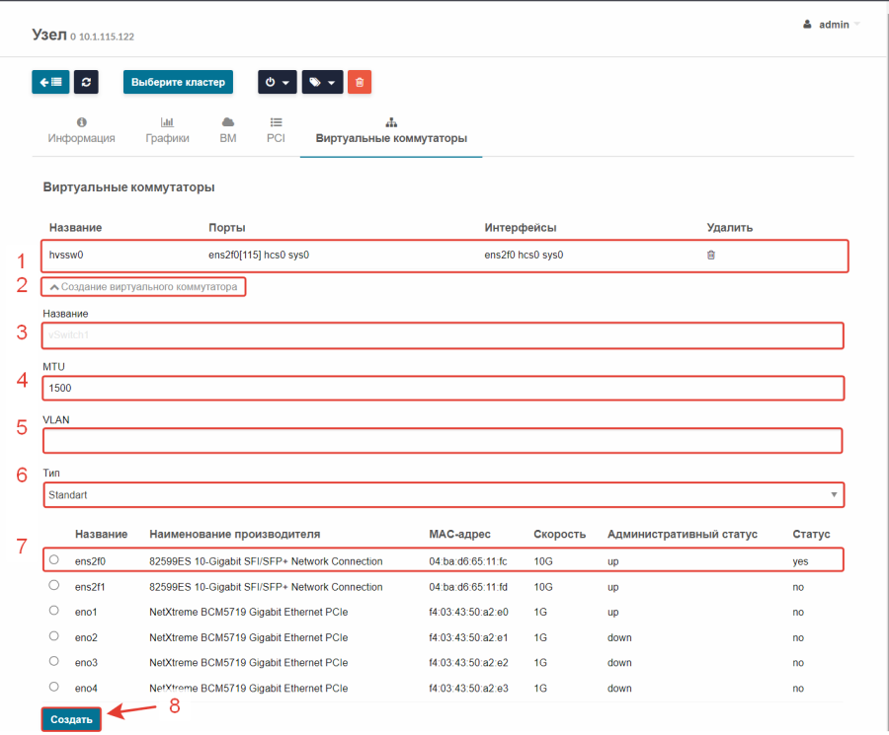Select the eno2 radio button
Viewport: 889px width, 735px height.
point(54,636)
